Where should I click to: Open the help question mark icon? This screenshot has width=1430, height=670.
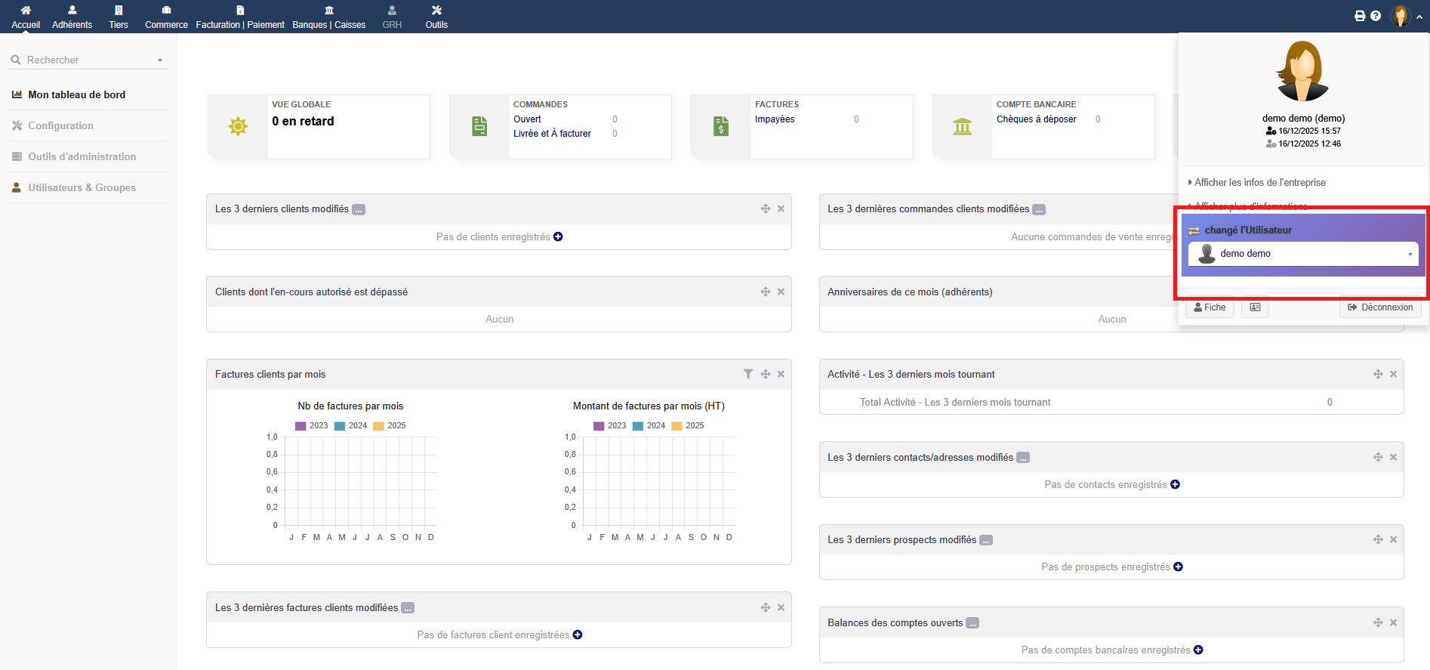(x=1376, y=16)
